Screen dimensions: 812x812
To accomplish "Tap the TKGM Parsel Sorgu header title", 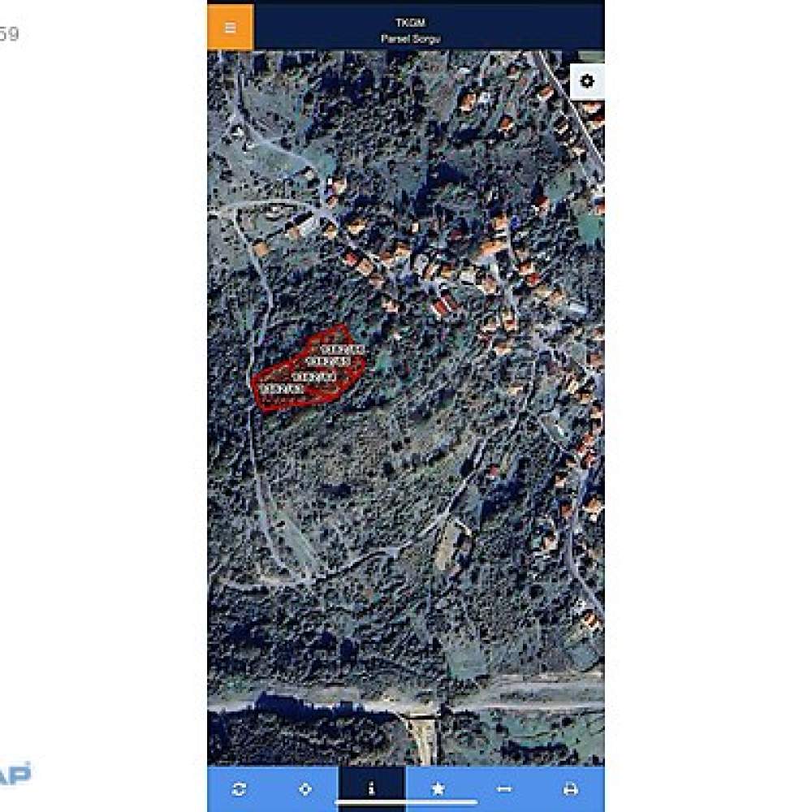I will point(411,30).
